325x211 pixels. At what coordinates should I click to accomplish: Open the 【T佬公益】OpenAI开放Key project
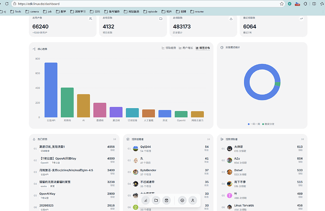pyautogui.click(x=58, y=158)
